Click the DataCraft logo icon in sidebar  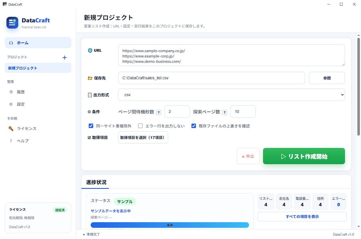(12, 23)
